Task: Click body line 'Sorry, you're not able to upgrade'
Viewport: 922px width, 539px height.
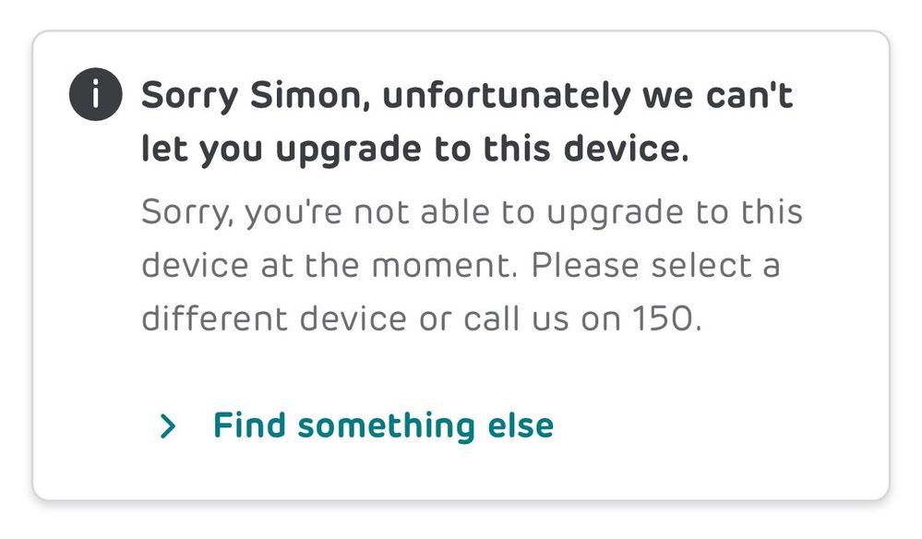Action: pos(472,212)
